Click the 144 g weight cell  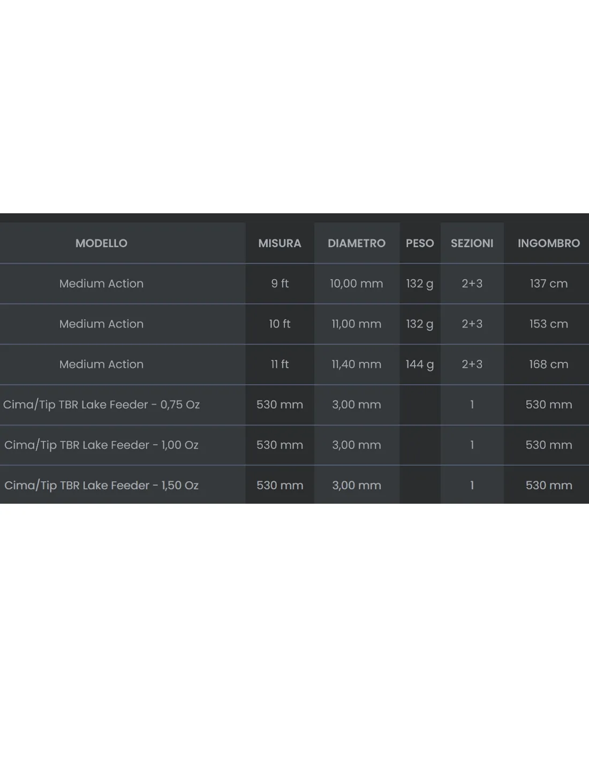420,364
